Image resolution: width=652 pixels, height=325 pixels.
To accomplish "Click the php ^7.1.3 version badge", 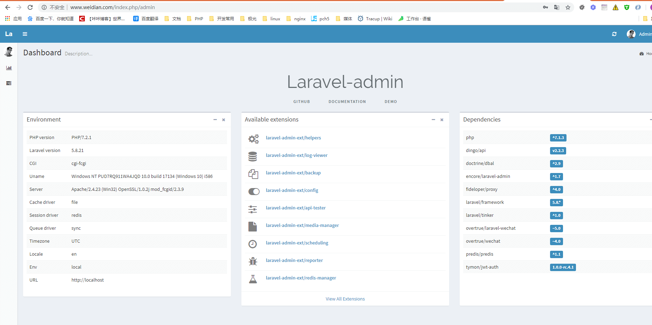I will pyautogui.click(x=558, y=138).
